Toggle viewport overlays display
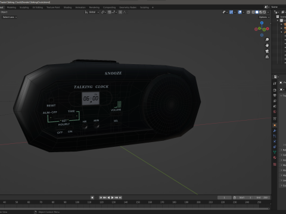This screenshot has width=286, height=214. click(x=240, y=12)
